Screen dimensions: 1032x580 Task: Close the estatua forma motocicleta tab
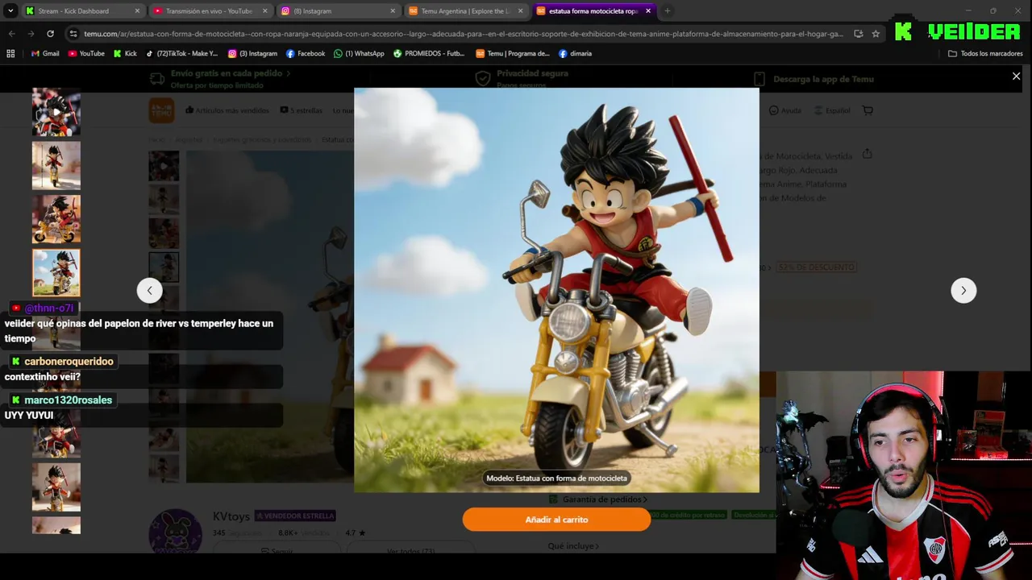[x=648, y=11]
